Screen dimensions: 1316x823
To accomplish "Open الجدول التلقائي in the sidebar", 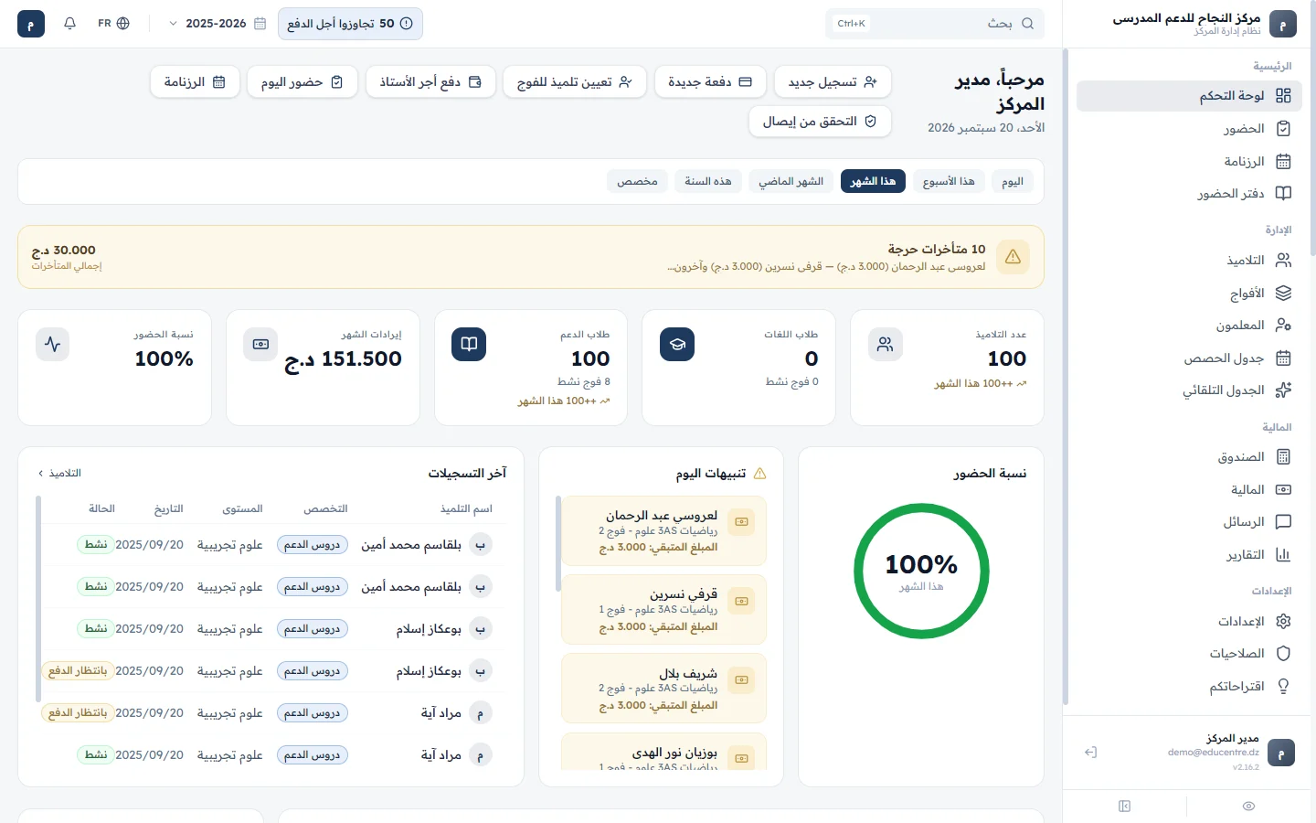I will [x=1189, y=390].
